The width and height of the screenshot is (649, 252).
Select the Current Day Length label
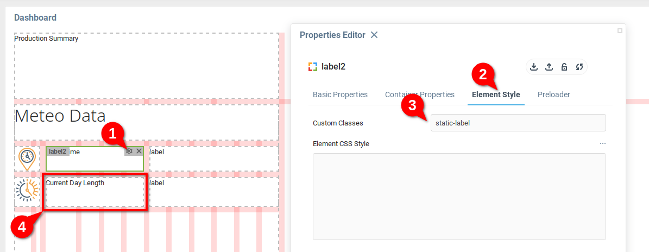(75, 183)
